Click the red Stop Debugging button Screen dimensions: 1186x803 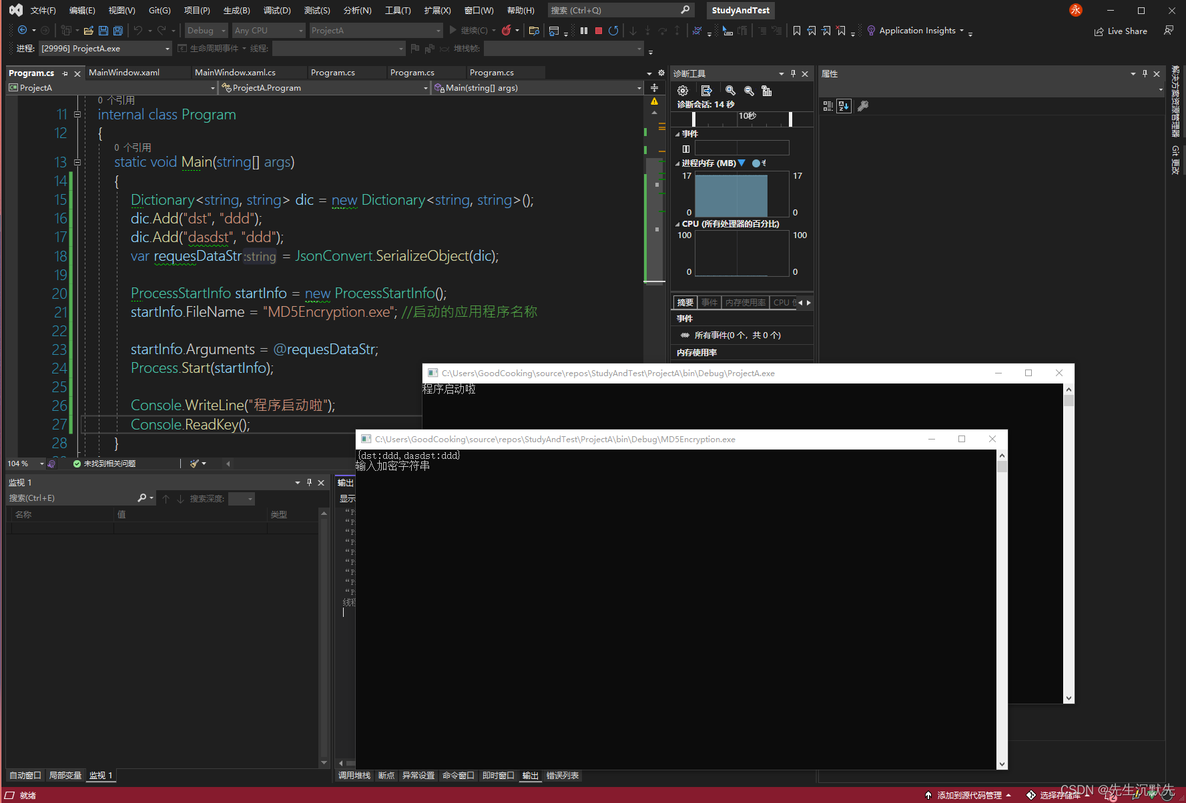(x=599, y=31)
